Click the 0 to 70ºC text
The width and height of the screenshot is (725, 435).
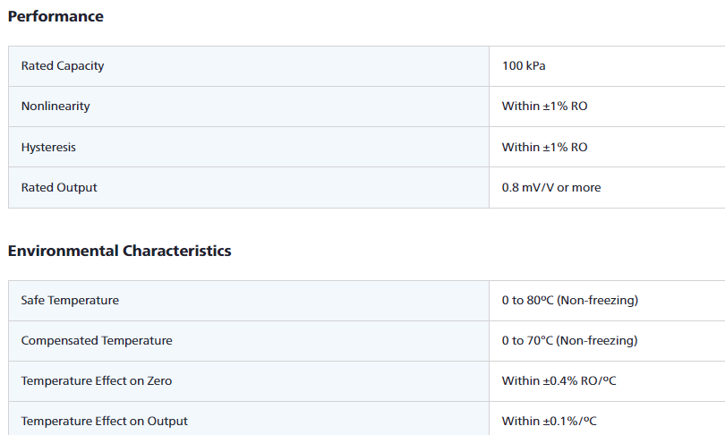tap(527, 340)
